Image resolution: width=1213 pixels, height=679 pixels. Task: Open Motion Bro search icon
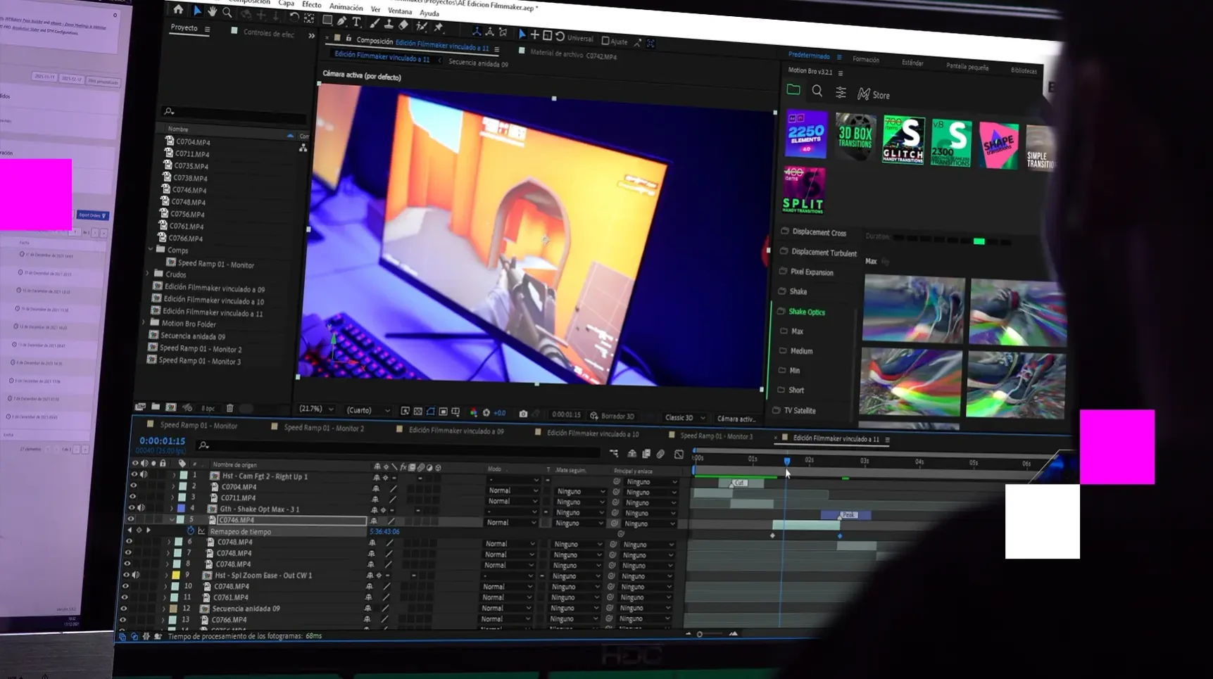pos(817,91)
